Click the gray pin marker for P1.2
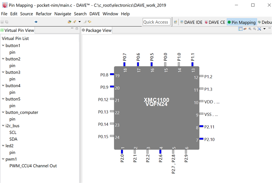Viewport: 272px width, 183px height. tap(201, 76)
